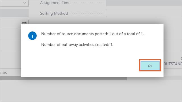182x102 pixels.
Task: Click the dotted leader after Assignment Time label
Action: point(88,3)
